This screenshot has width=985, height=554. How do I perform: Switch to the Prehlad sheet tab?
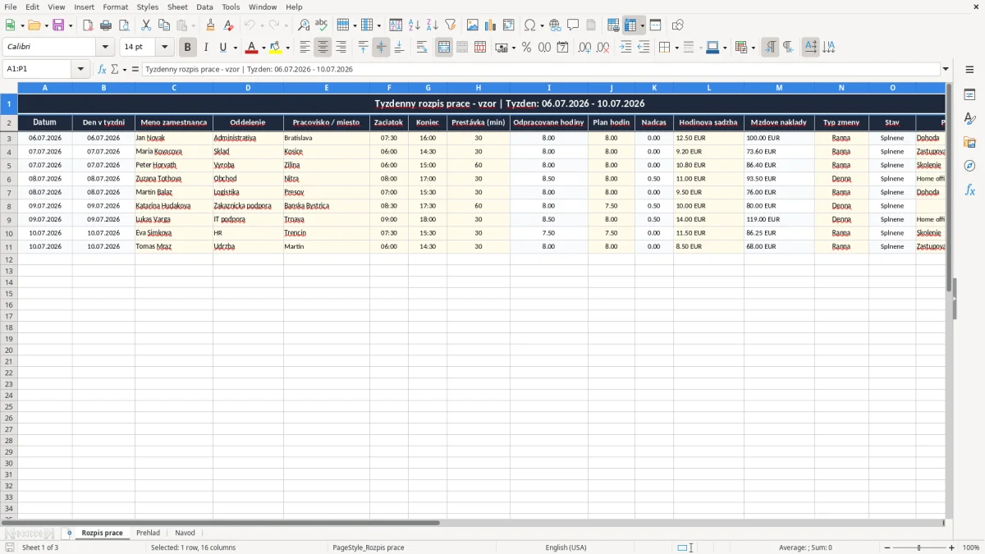pyautogui.click(x=149, y=533)
